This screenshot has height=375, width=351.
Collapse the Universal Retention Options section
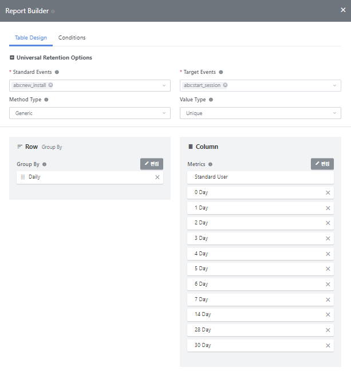click(12, 58)
